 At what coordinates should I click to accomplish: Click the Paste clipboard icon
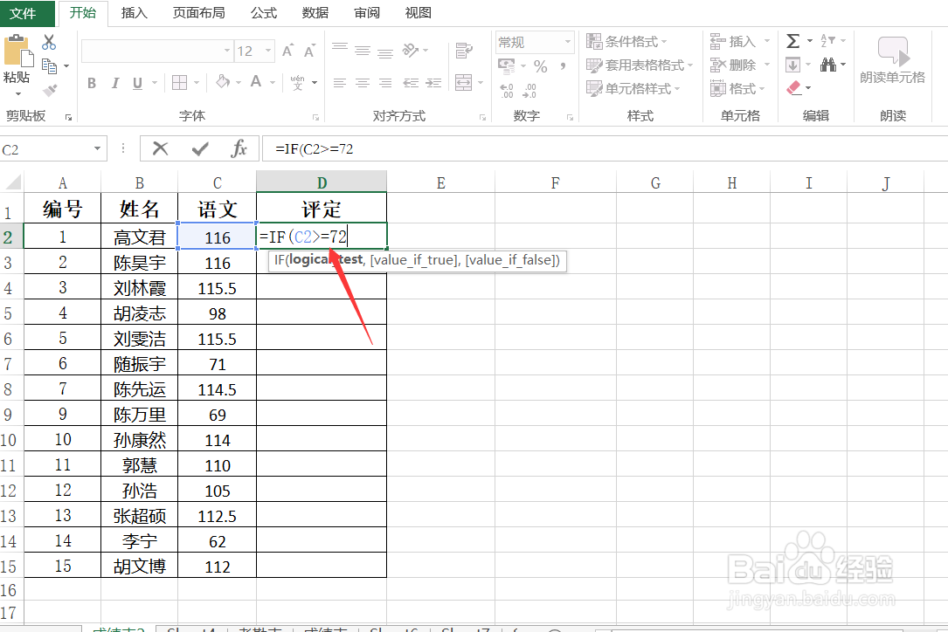17,52
